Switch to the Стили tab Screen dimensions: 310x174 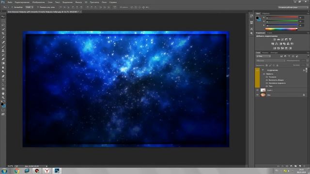pyautogui.click(x=270, y=33)
